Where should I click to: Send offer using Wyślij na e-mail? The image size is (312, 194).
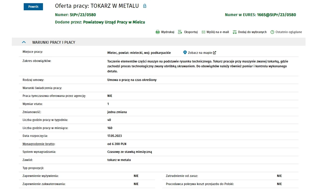tap(218, 32)
